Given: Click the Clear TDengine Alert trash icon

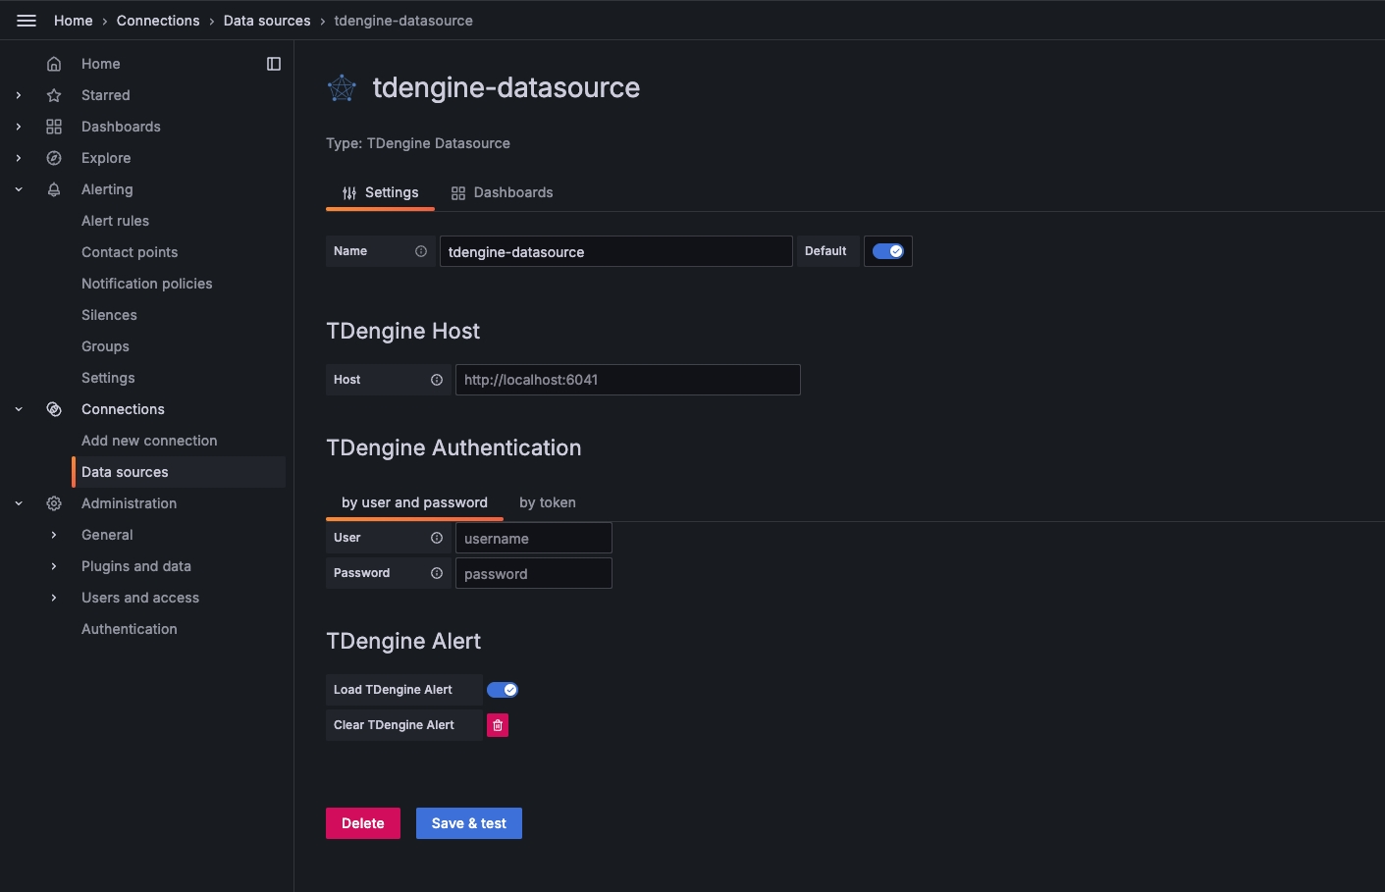Looking at the screenshot, I should click(498, 725).
